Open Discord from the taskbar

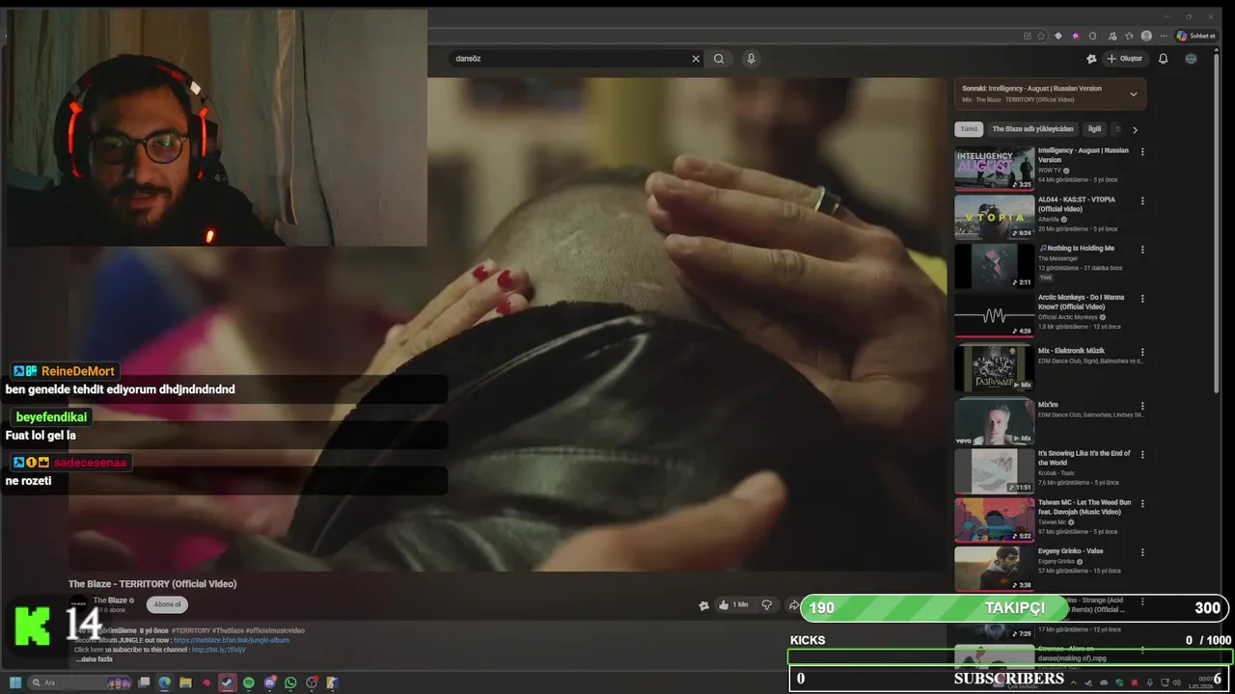tap(270, 682)
